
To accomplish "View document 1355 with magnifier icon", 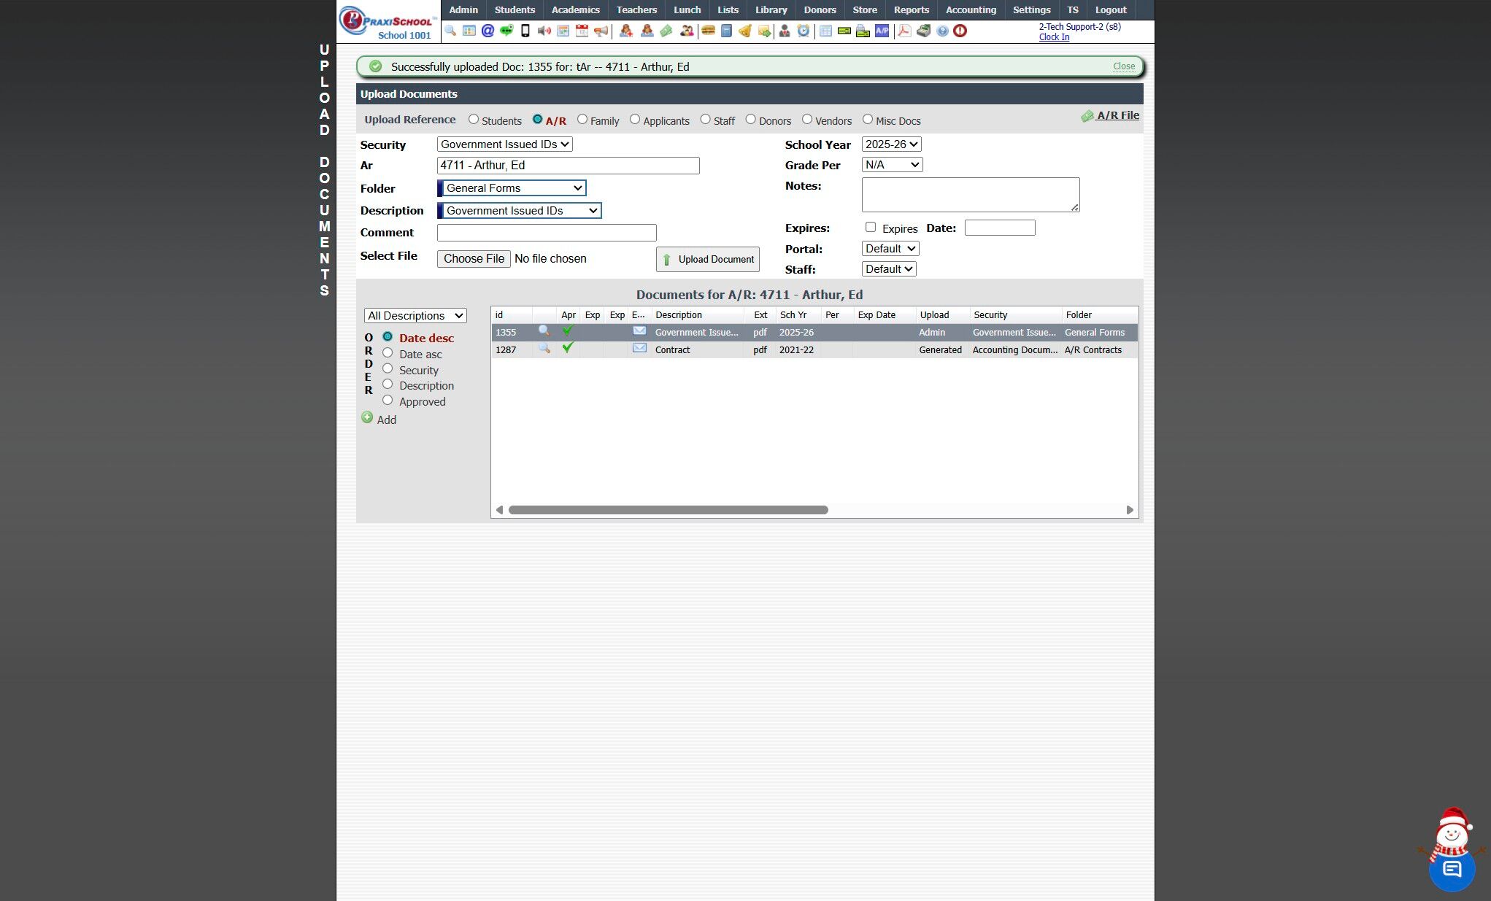I will click(x=544, y=331).
